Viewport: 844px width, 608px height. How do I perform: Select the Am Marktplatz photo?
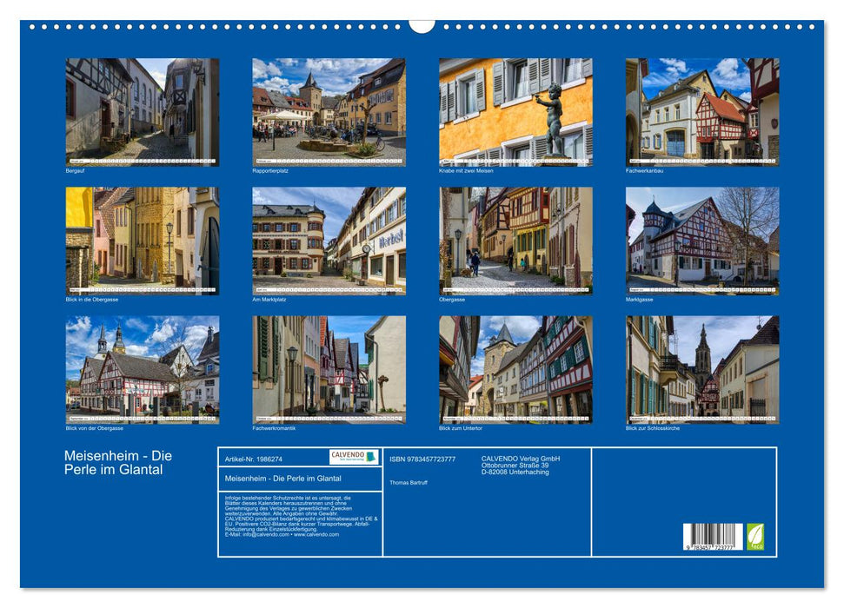pos(329,241)
